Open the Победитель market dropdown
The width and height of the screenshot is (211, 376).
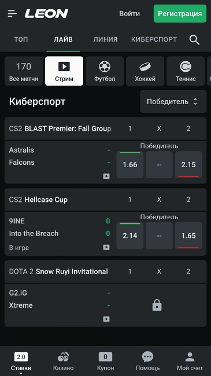[x=173, y=102]
